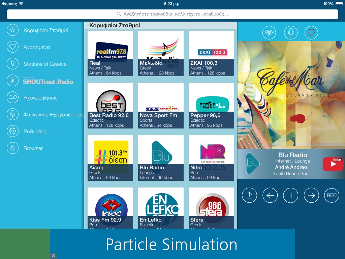Launch the Browser globe icon
This screenshot has height=259, width=345.
click(x=12, y=148)
